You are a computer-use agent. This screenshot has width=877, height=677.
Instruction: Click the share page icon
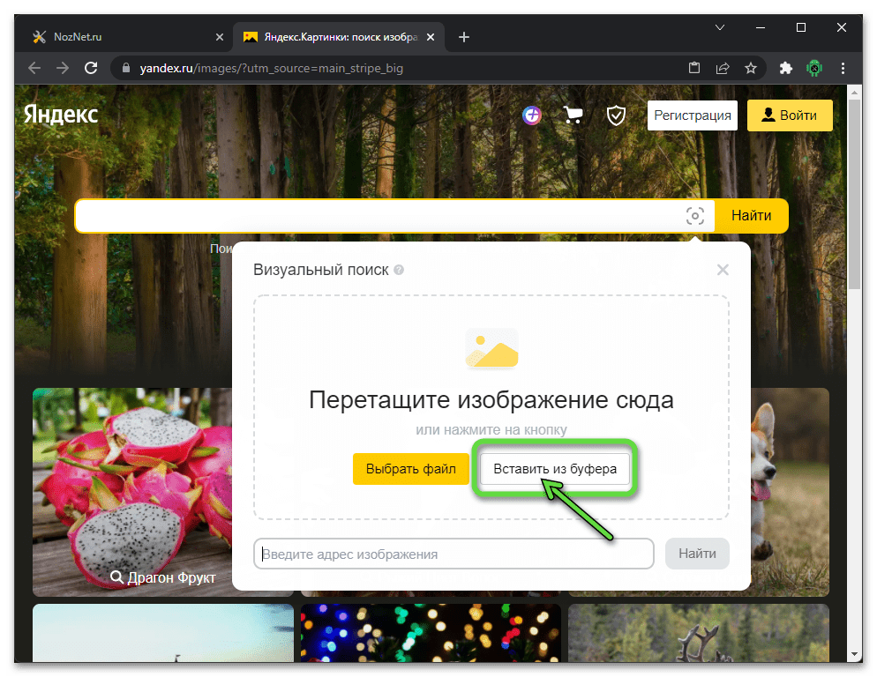pyautogui.click(x=723, y=68)
